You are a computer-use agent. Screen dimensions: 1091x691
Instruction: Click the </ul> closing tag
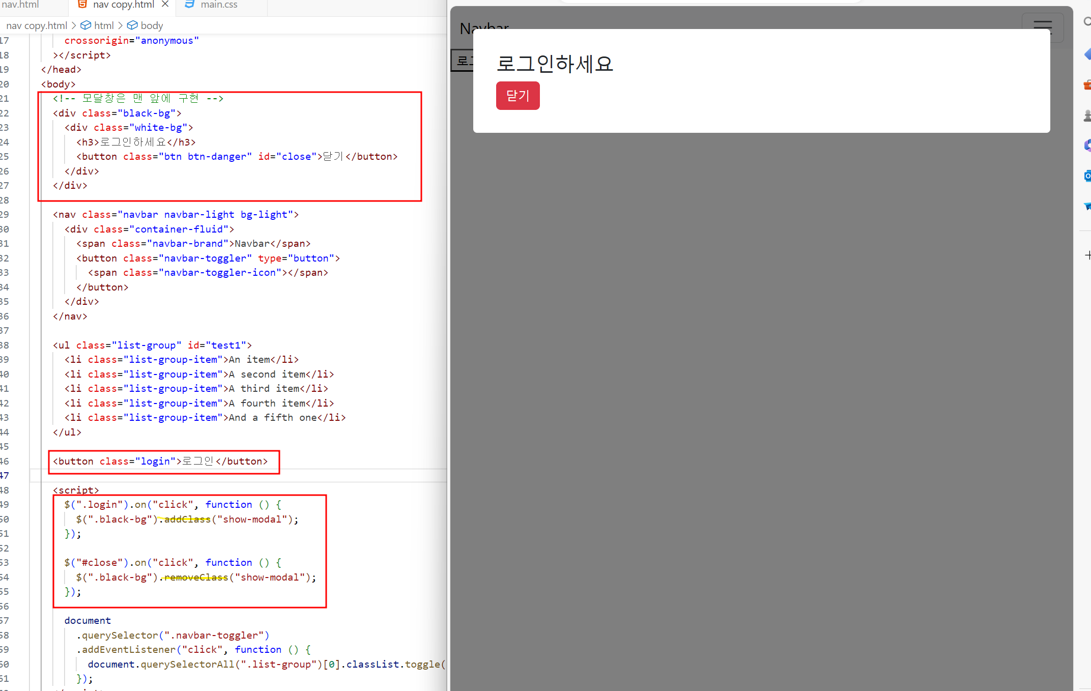point(67,433)
